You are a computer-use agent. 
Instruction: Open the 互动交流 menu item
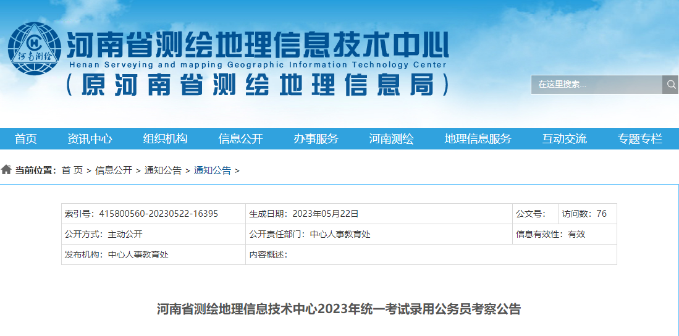point(565,139)
